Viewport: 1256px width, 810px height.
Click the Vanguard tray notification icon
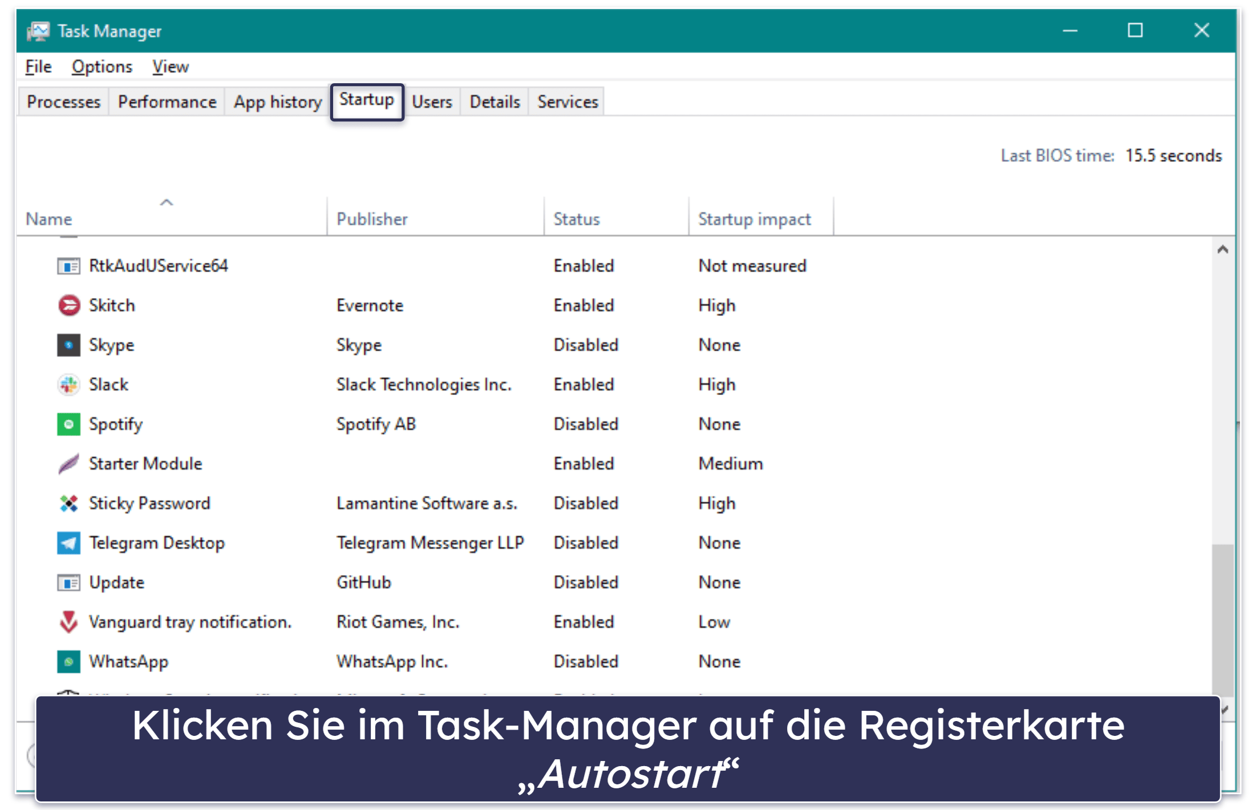click(x=68, y=622)
